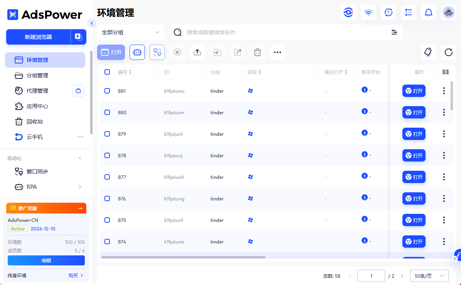This screenshot has width=461, height=285.
Task: Click the 新建浏览器 button
Action: point(38,37)
